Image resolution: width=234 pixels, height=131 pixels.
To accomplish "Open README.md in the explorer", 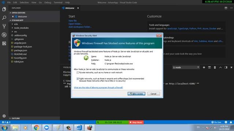I will [20, 54].
